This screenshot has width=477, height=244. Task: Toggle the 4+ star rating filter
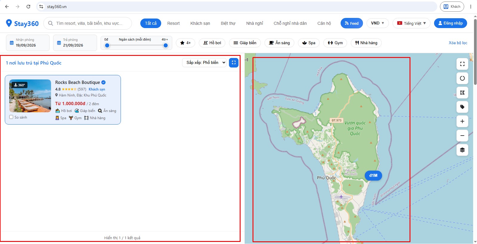click(185, 43)
